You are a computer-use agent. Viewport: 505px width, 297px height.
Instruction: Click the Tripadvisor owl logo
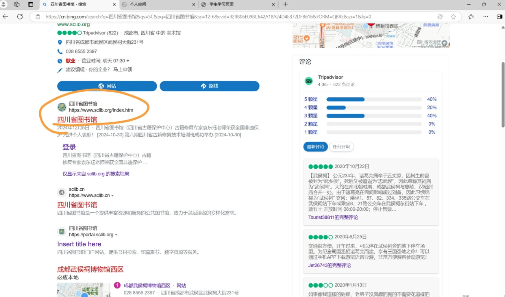click(x=309, y=81)
